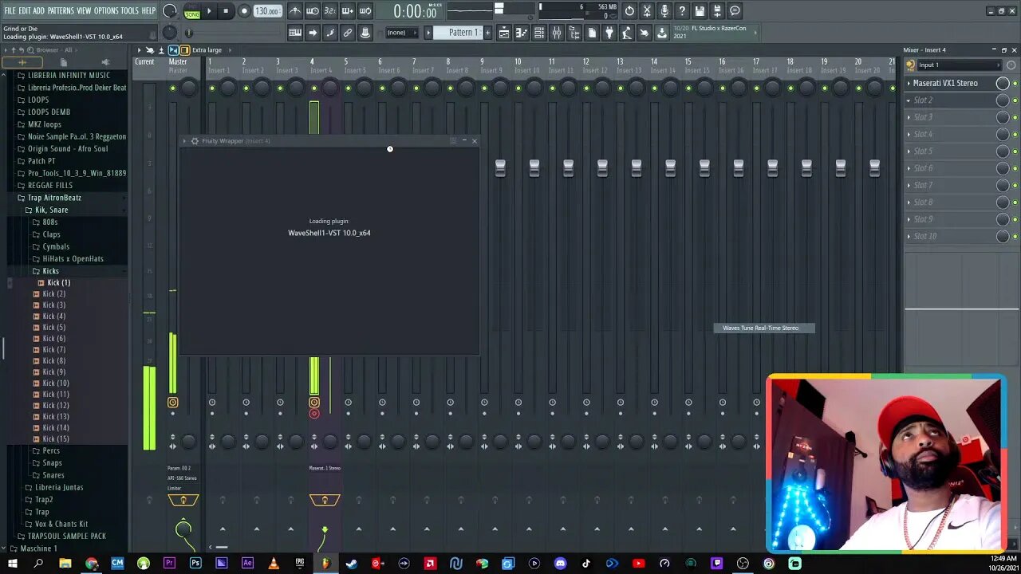Toggle the metronome icon
Screen dimensions: 1021x574
point(295,11)
